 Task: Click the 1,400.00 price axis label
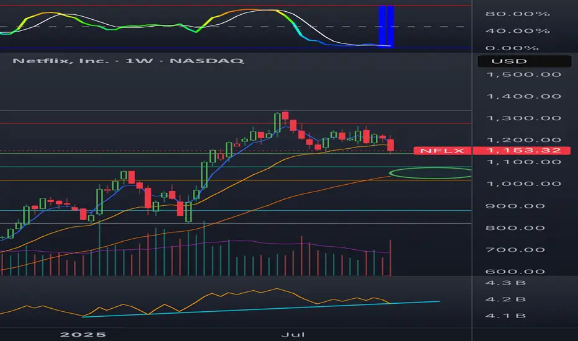pos(524,97)
